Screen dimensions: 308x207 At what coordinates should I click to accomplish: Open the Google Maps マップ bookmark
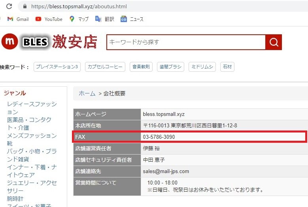pos(79,19)
